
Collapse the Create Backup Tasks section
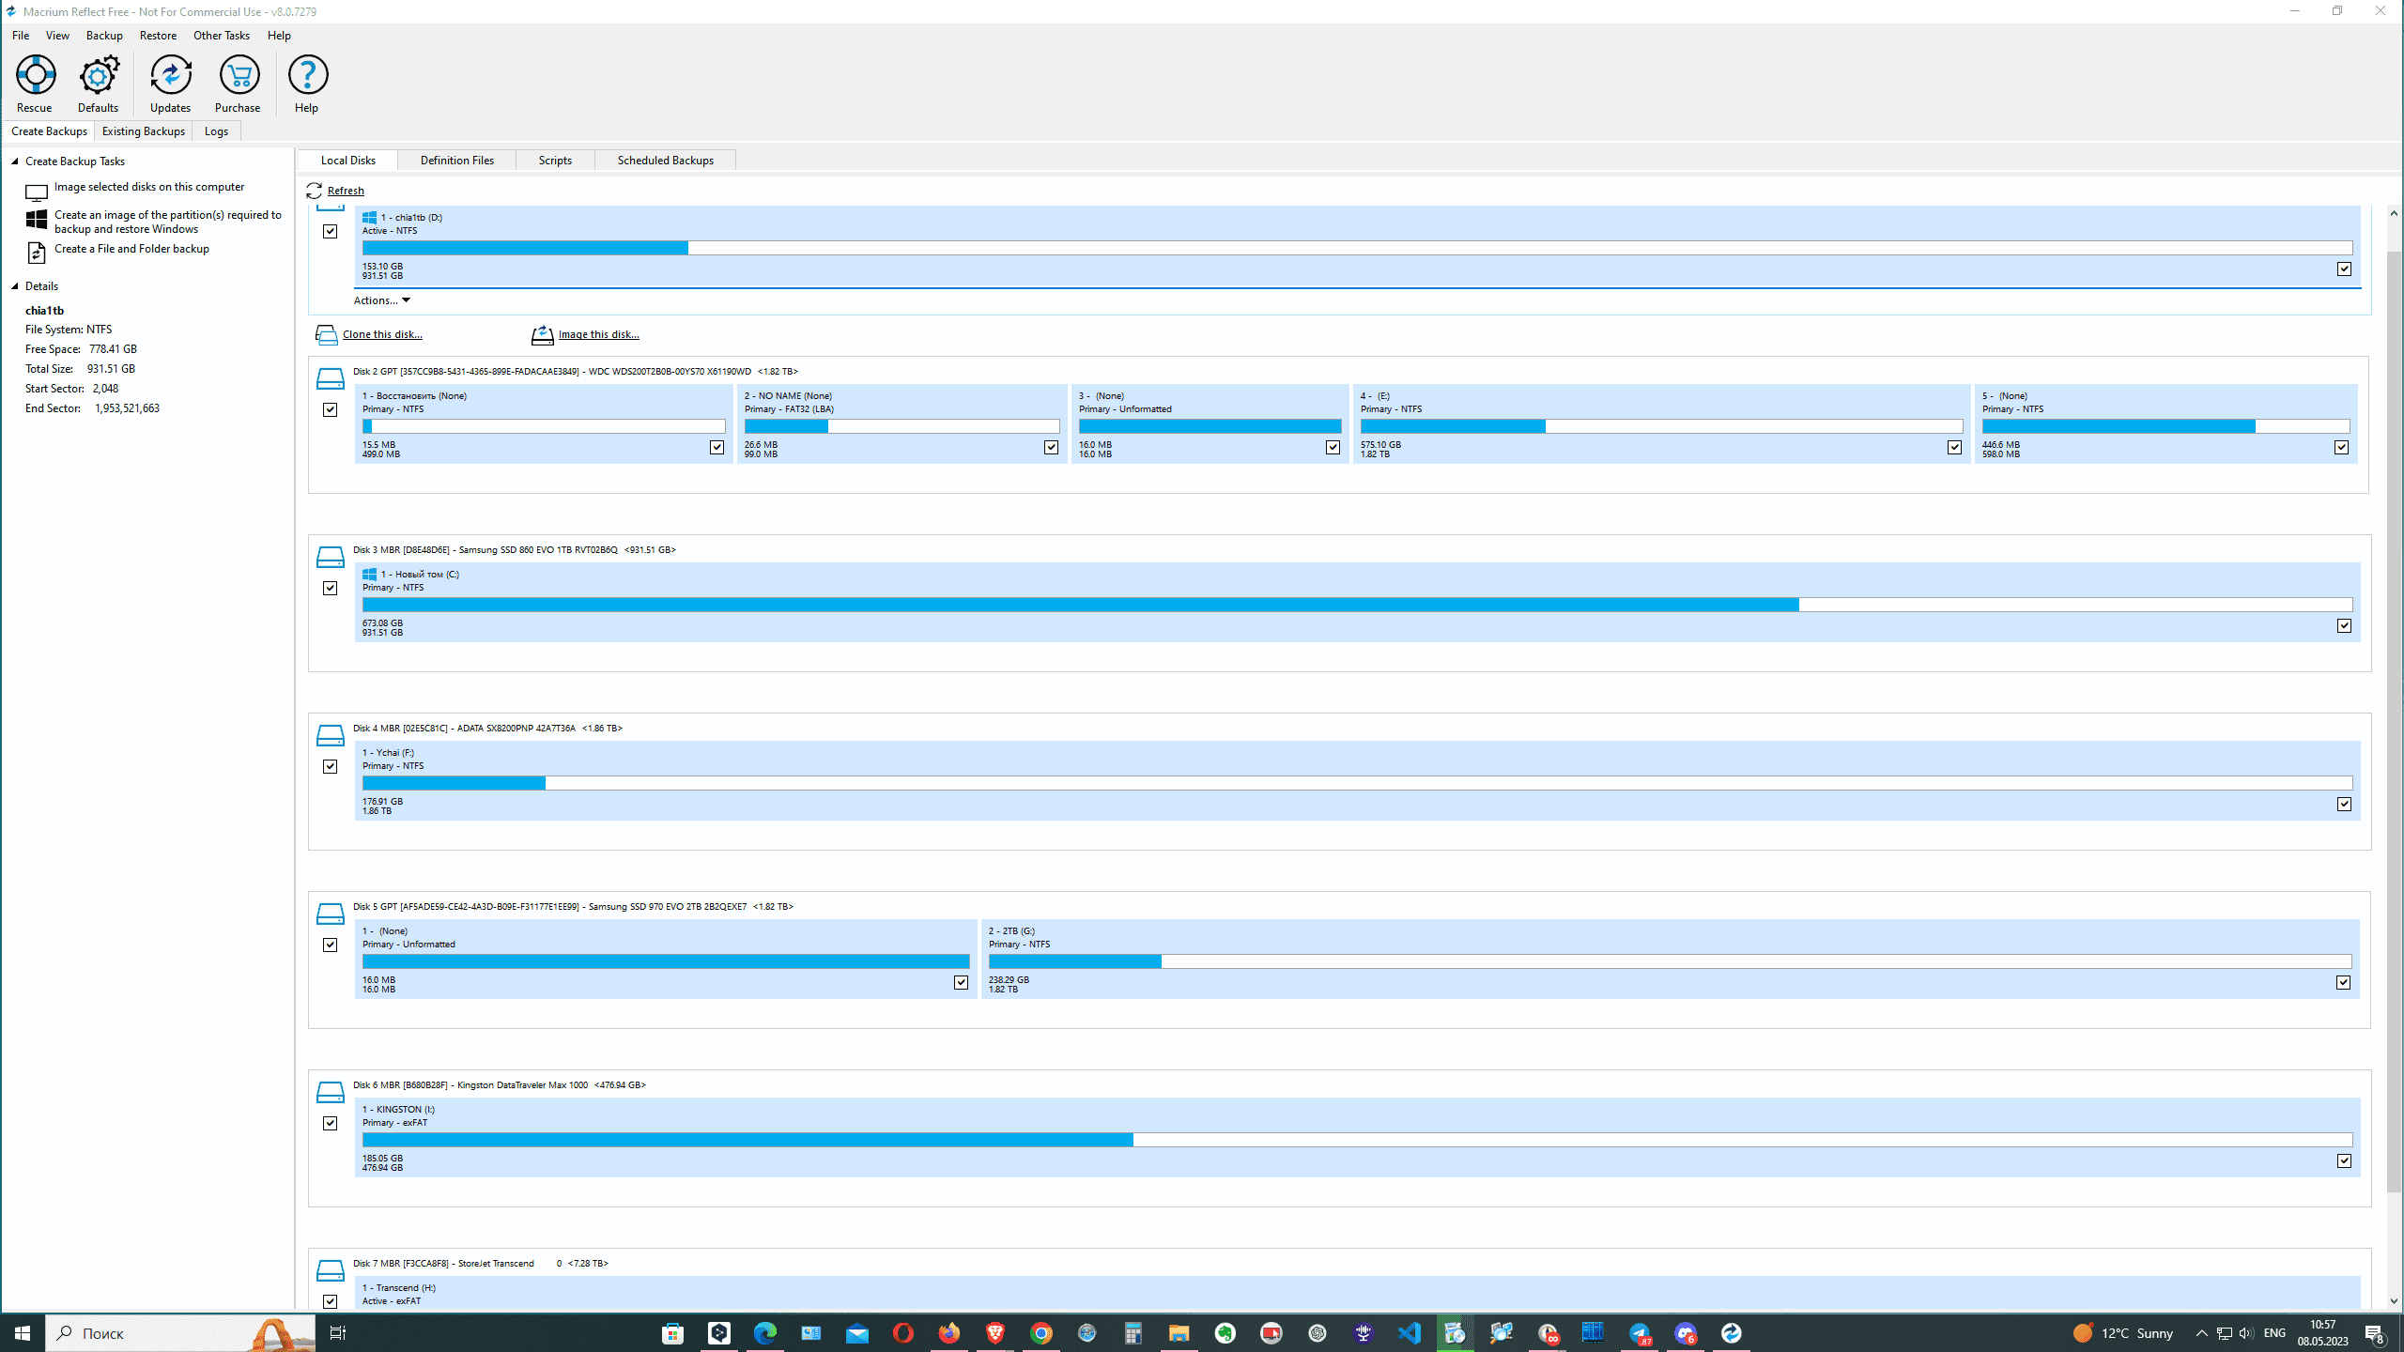tap(15, 161)
